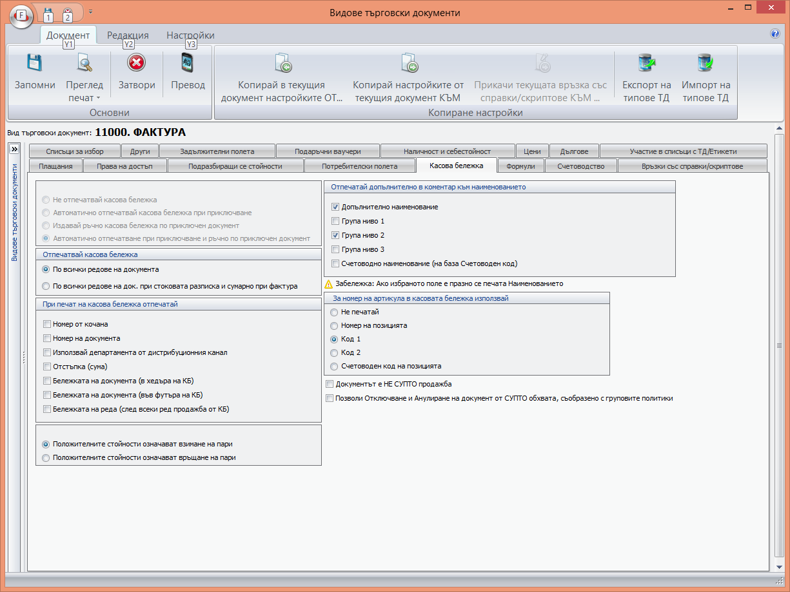Select Номер на позицията radio option
This screenshot has width=790, height=592.
click(x=334, y=325)
